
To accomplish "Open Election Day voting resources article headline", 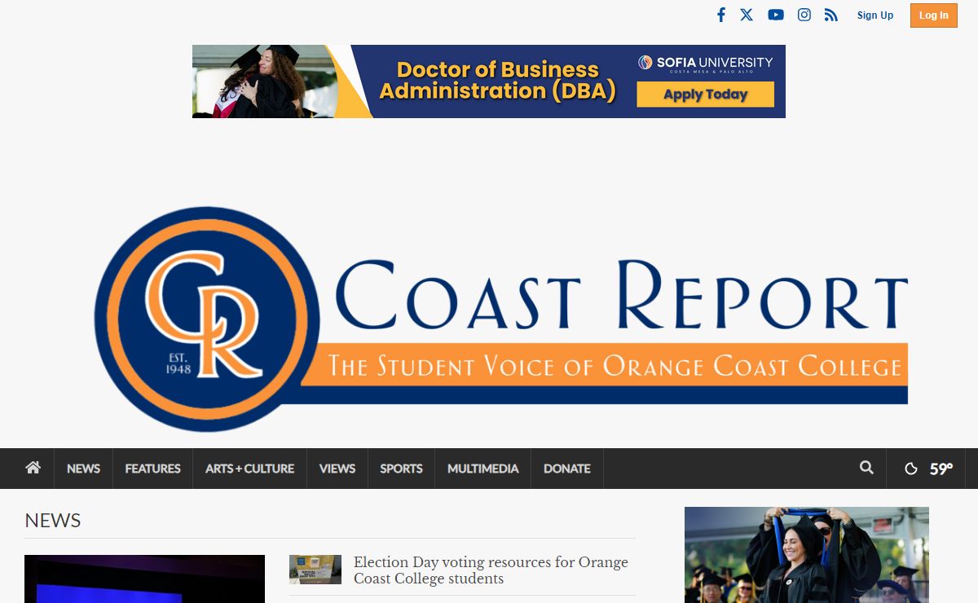I will (491, 570).
